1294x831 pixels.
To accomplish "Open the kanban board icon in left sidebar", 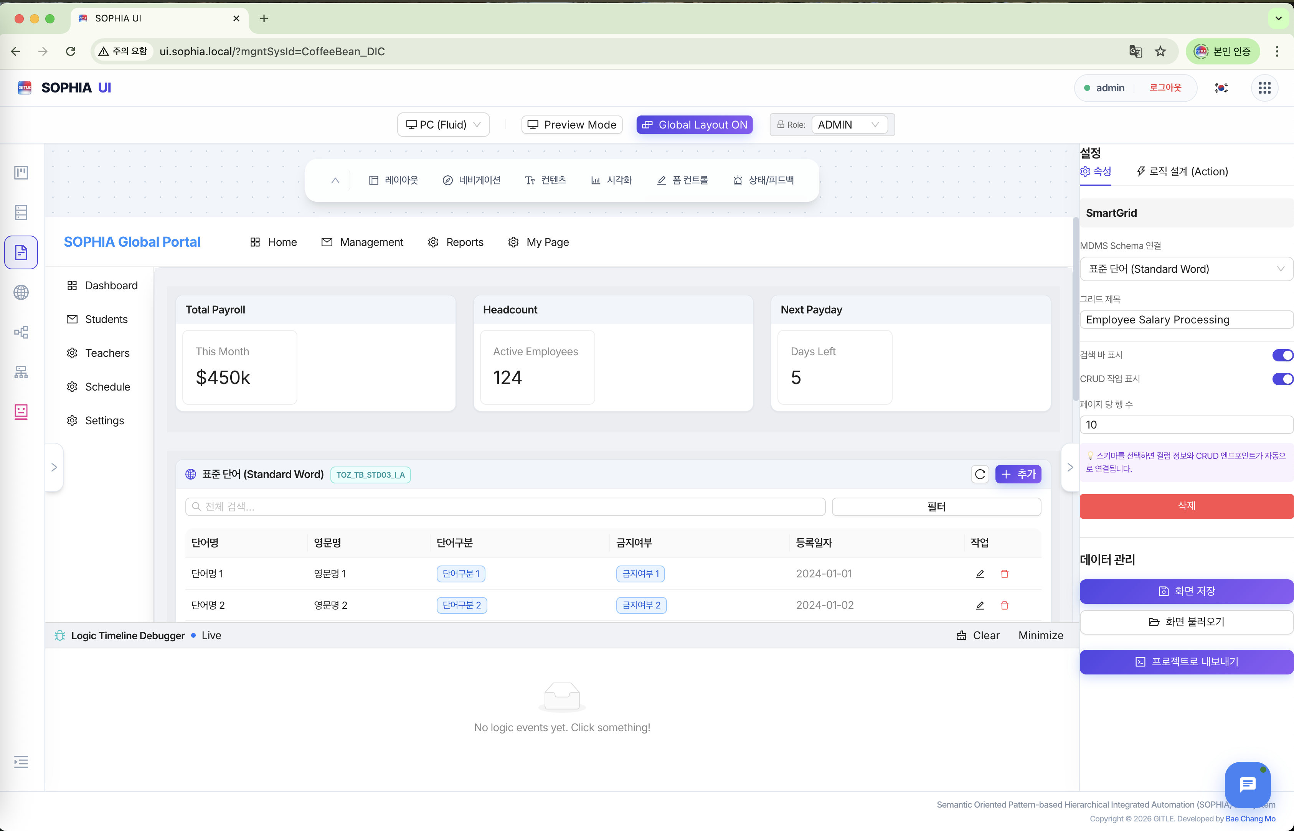I will [x=21, y=173].
